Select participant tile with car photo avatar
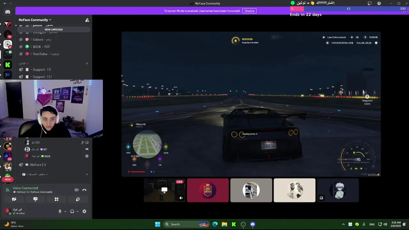 click(251, 190)
